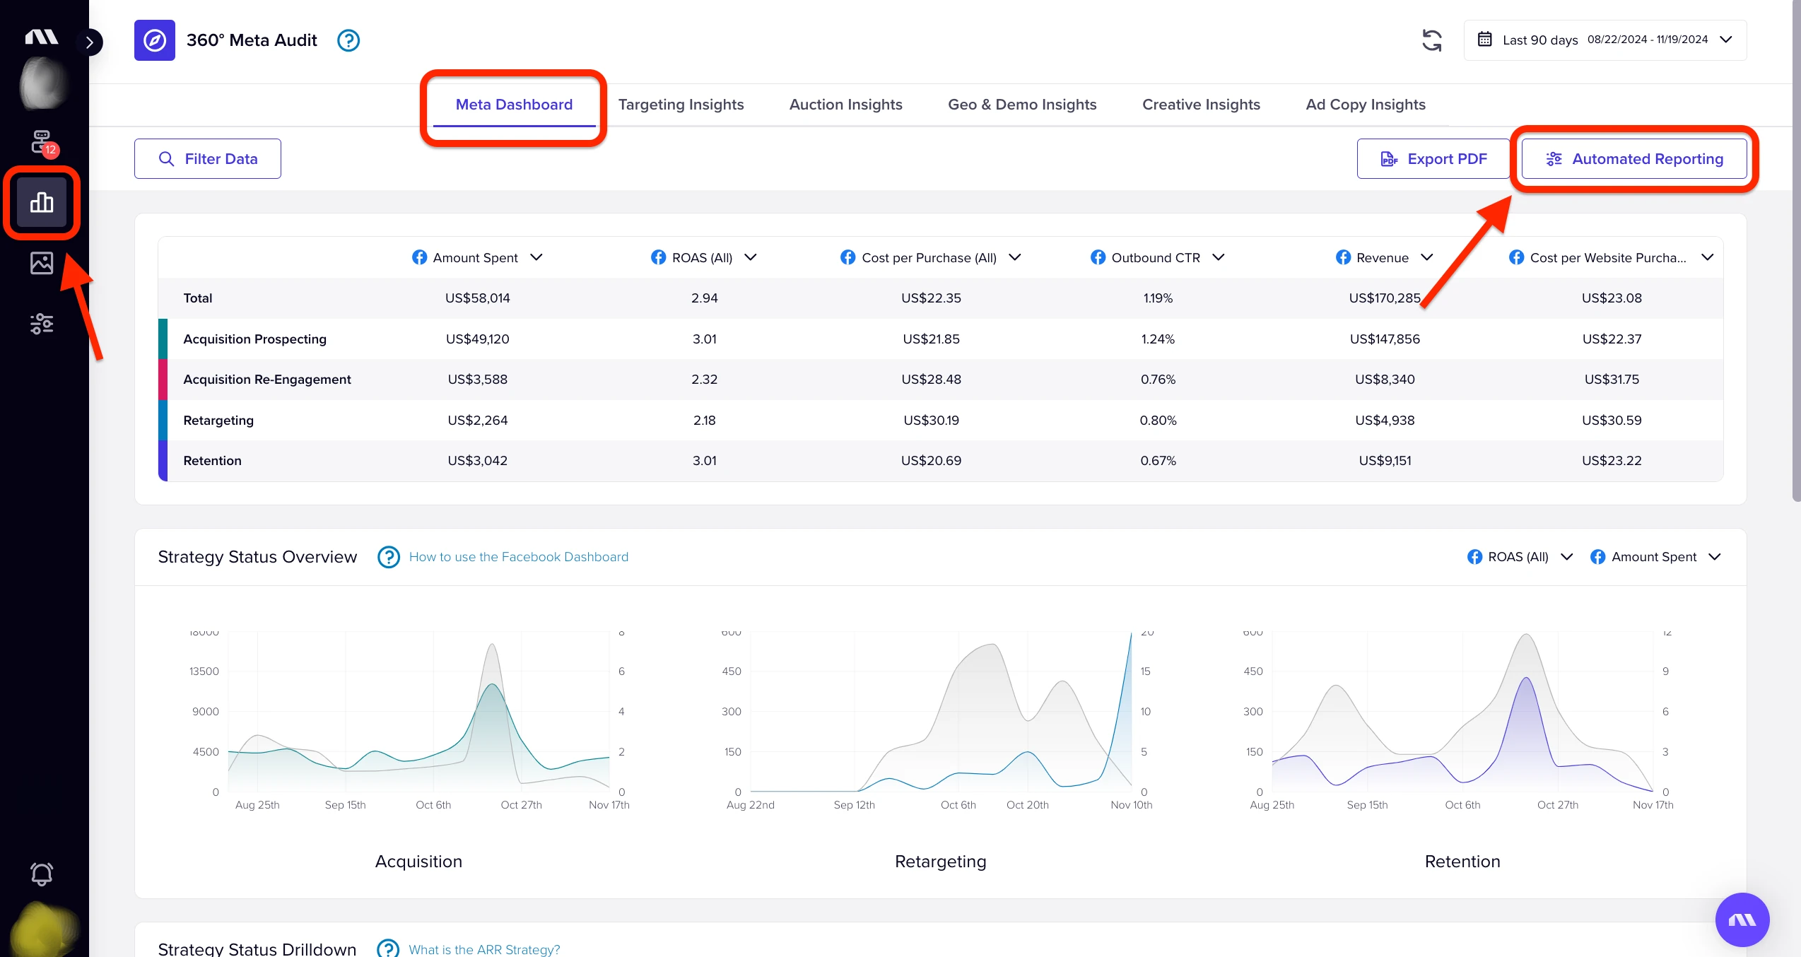Image resolution: width=1801 pixels, height=957 pixels.
Task: Expand the ROAS (All) column dropdown in table
Action: (751, 257)
